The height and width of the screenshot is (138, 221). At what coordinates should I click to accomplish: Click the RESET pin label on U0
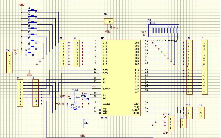[x=106, y=104]
